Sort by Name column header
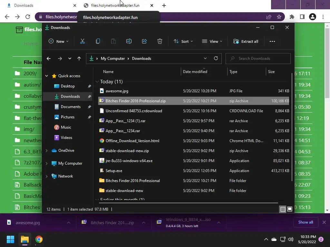This screenshot has width=330, height=247. pos(140,72)
